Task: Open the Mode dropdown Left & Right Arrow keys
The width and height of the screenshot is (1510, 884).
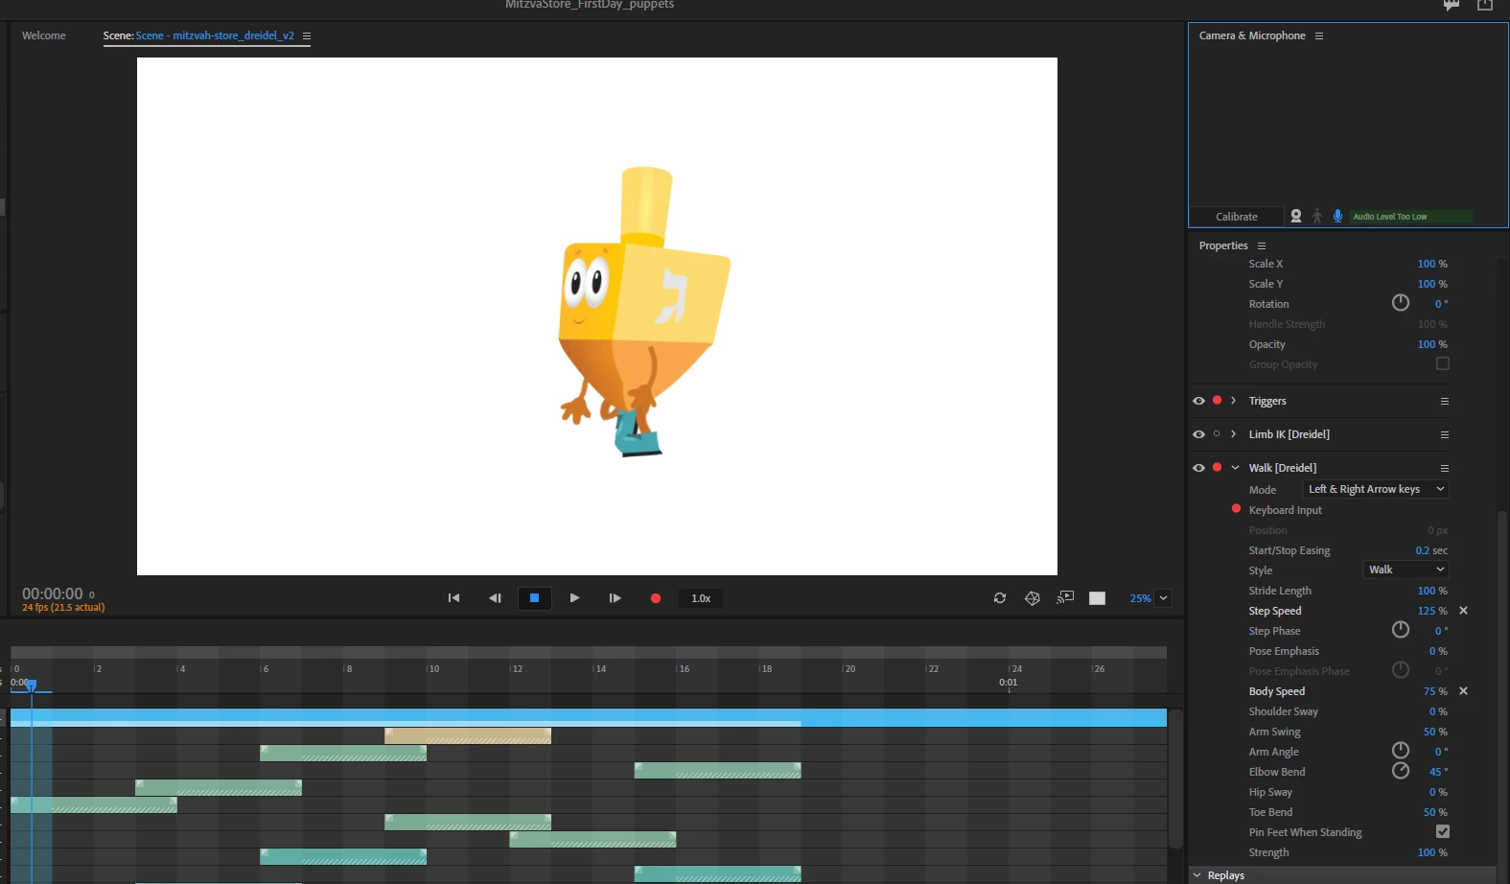Action: [1375, 489]
